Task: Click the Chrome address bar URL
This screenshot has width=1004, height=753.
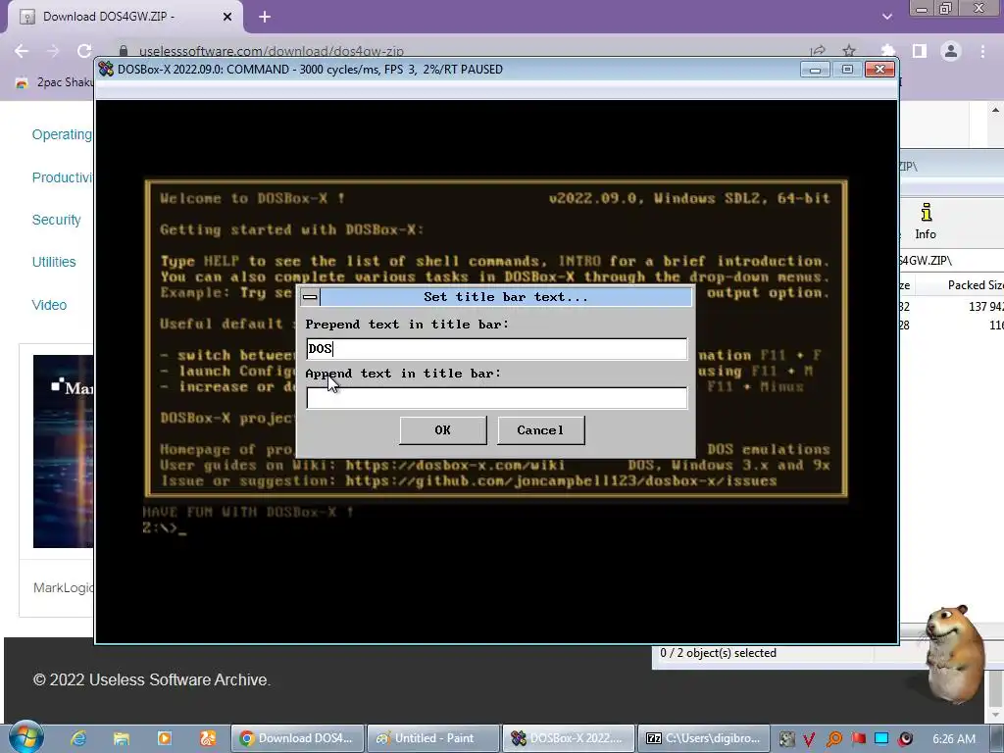Action: click(272, 51)
